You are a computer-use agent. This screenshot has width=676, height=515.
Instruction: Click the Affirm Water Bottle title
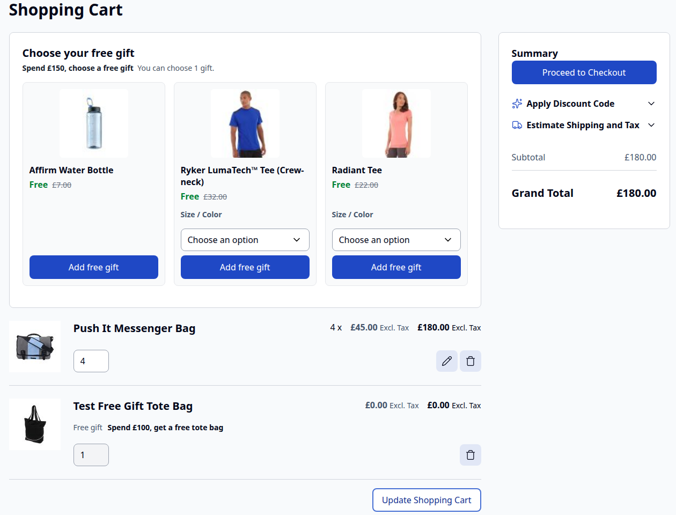[71, 170]
